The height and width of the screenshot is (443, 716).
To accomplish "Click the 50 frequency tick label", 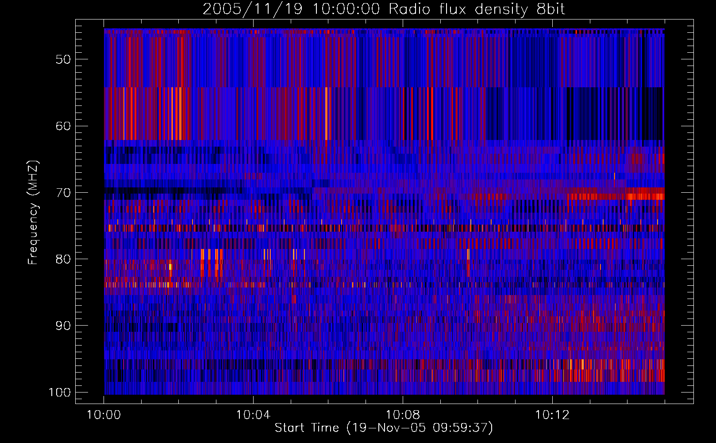I will [63, 59].
